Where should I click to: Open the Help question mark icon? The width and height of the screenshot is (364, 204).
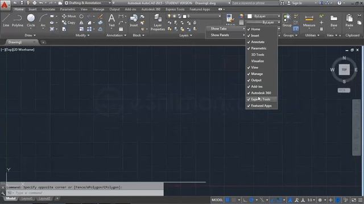339,3
